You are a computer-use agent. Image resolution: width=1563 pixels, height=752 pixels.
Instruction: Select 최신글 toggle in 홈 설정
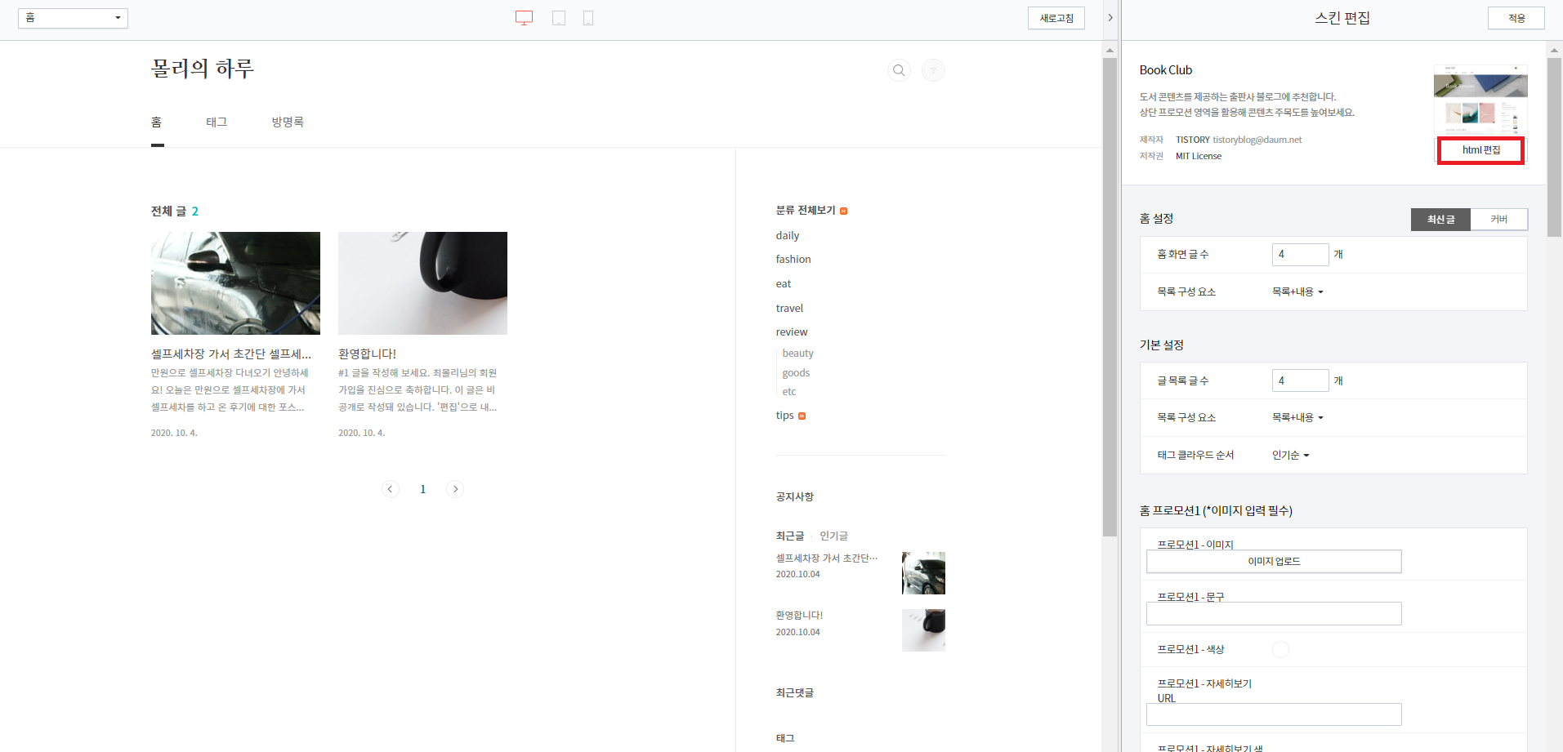(1440, 220)
